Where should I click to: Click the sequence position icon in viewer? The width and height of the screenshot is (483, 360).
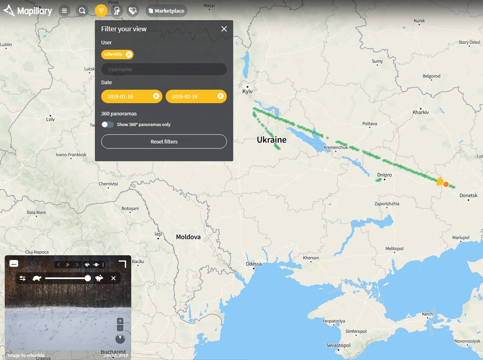point(96,265)
